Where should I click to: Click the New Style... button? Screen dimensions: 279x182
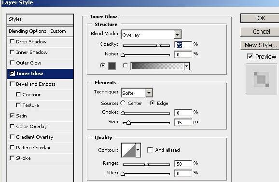click(x=261, y=45)
